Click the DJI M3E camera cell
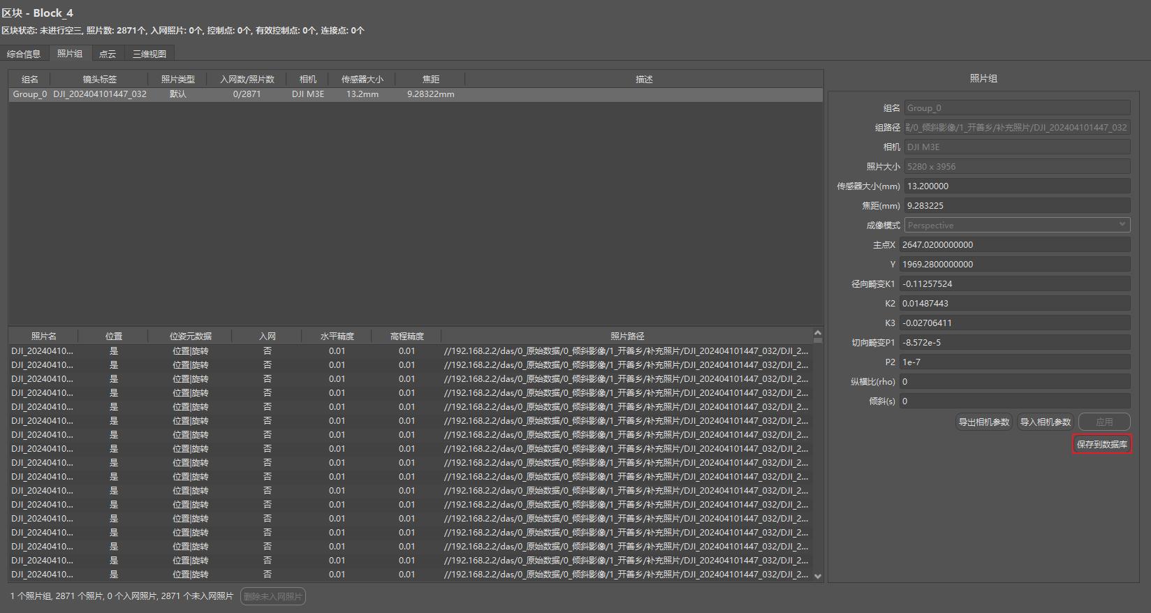The image size is (1151, 613). click(x=308, y=94)
